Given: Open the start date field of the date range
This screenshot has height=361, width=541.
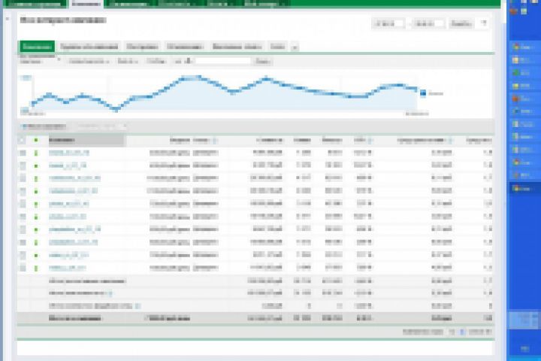Looking at the screenshot, I should 388,24.
